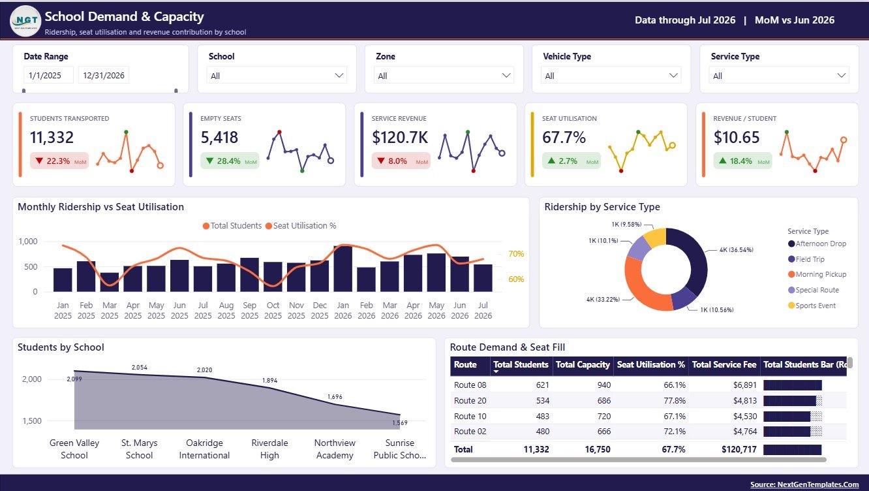Image resolution: width=869 pixels, height=491 pixels.
Task: Select the Route 08 table row
Action: [648, 385]
